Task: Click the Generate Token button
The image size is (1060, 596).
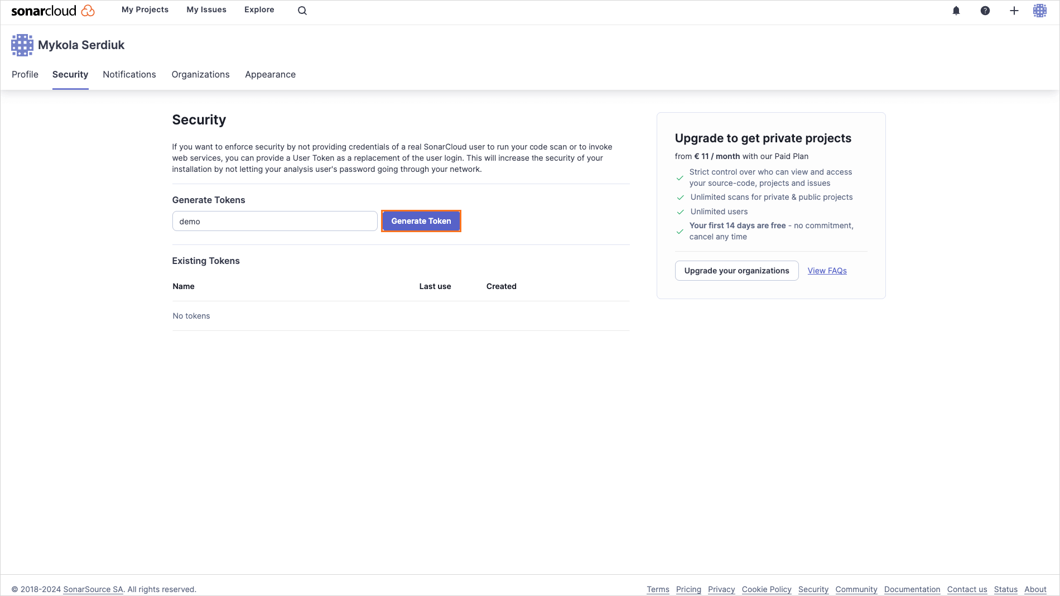Action: [421, 221]
